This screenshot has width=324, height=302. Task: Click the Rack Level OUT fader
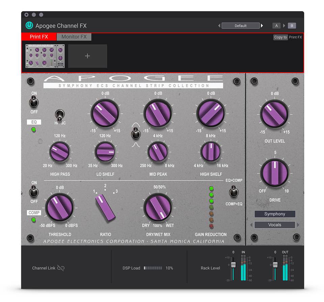(x=275, y=265)
